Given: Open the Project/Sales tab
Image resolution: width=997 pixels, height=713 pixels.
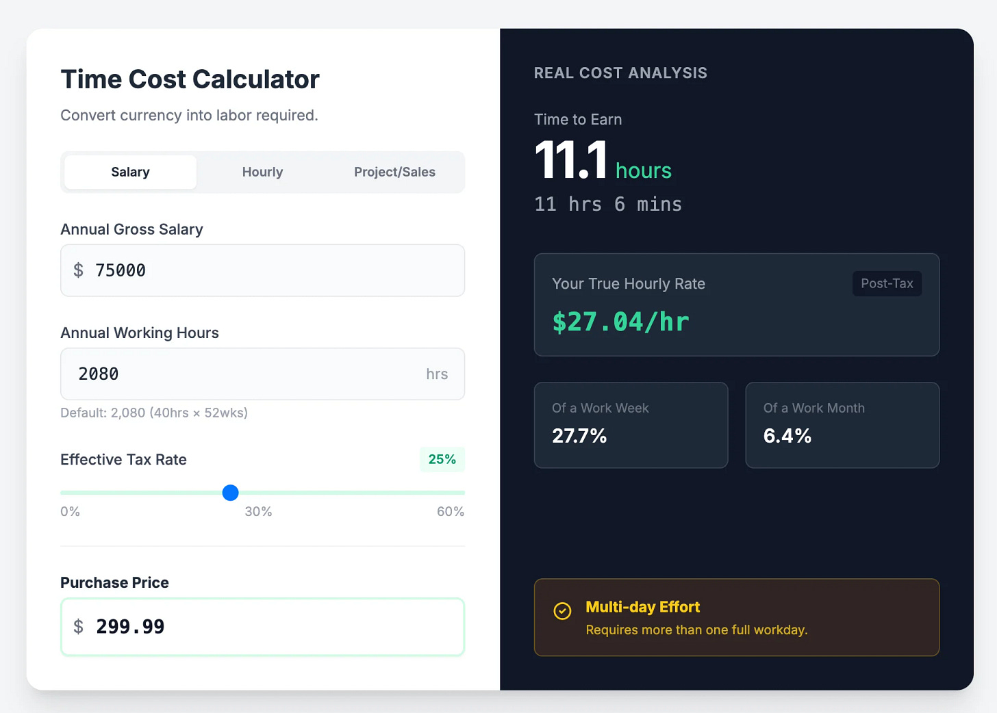Looking at the screenshot, I should tap(394, 172).
